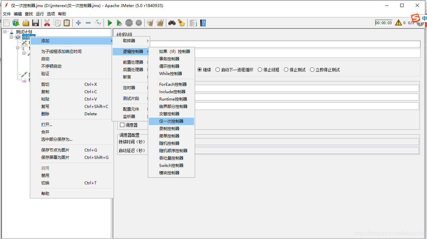Open the 文件 menu
Image resolution: width=427 pixels, height=239 pixels.
(7, 14)
